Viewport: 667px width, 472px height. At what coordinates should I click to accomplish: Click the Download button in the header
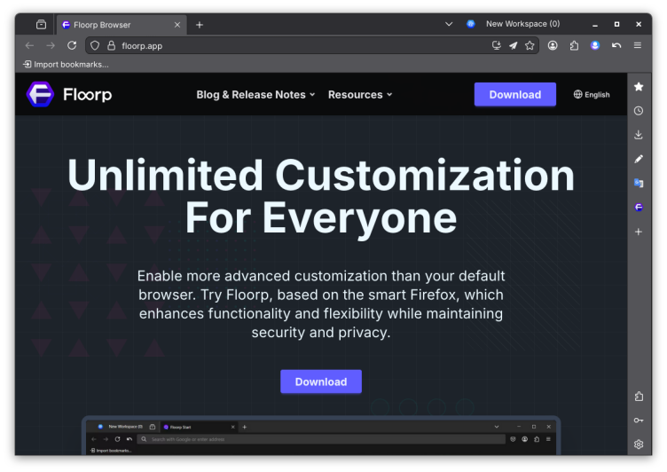[x=514, y=94]
